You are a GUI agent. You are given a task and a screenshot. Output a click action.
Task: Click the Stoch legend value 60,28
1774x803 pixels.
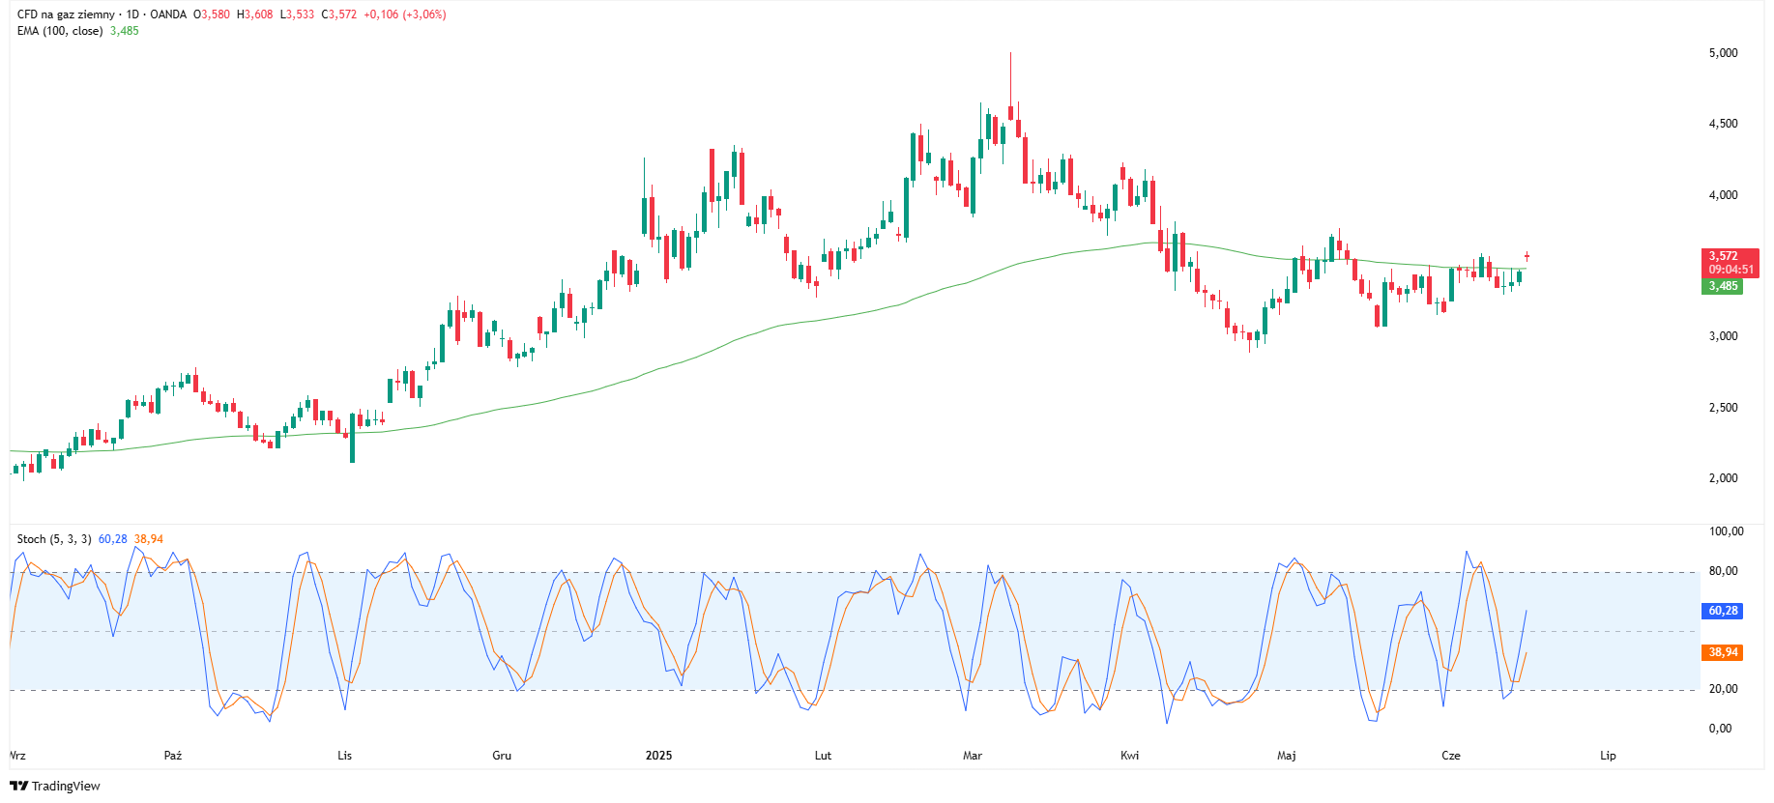[113, 539]
